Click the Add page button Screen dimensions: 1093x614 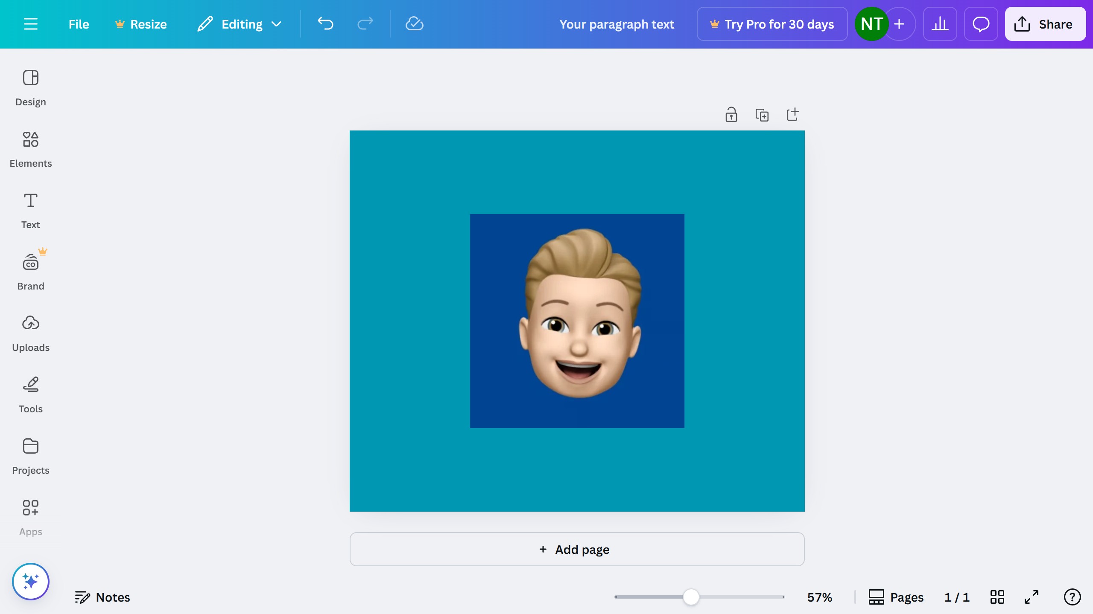click(x=577, y=549)
